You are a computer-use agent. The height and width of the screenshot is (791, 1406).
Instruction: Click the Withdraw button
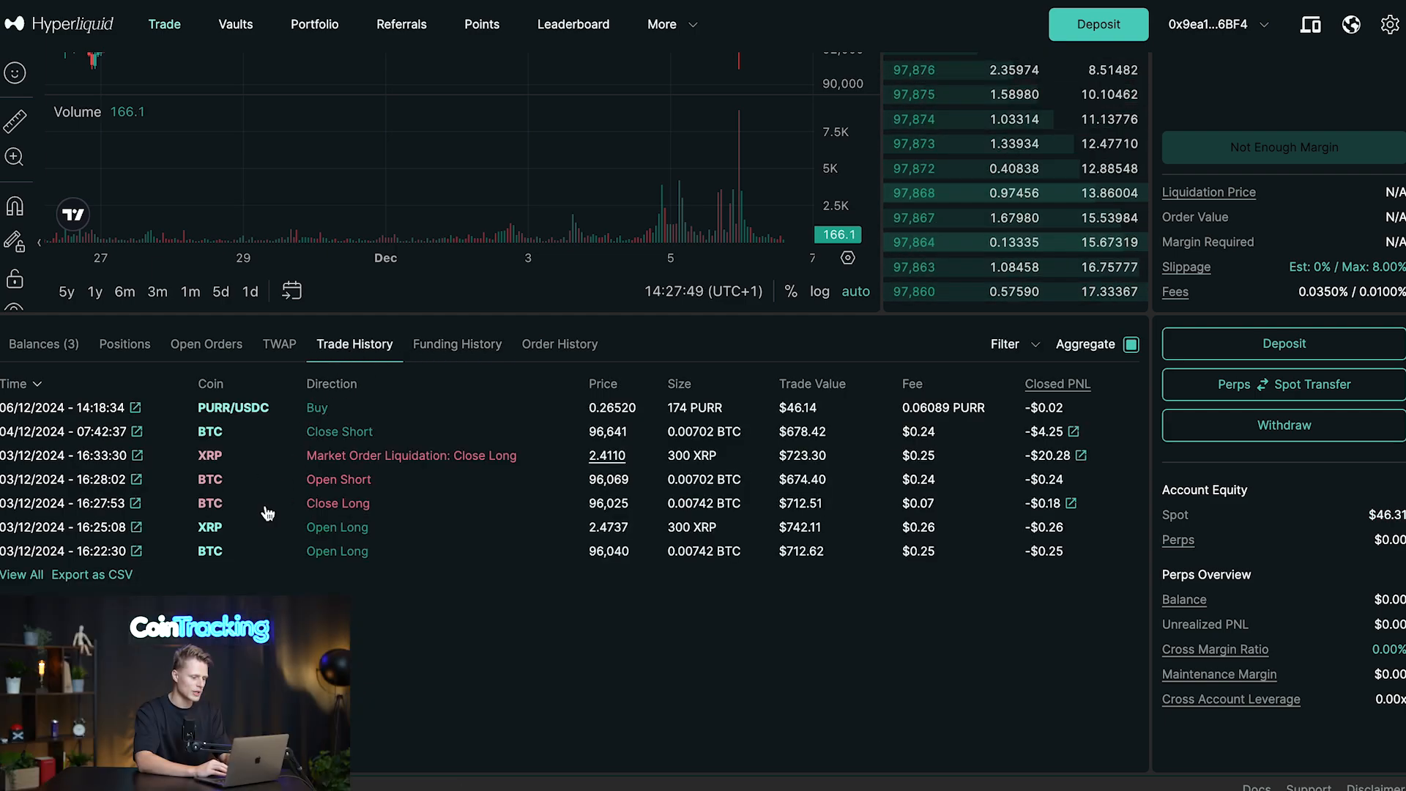pyautogui.click(x=1284, y=426)
